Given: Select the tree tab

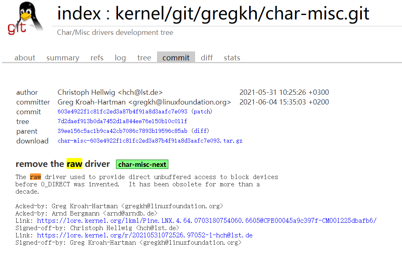Looking at the screenshot, I should [144, 58].
